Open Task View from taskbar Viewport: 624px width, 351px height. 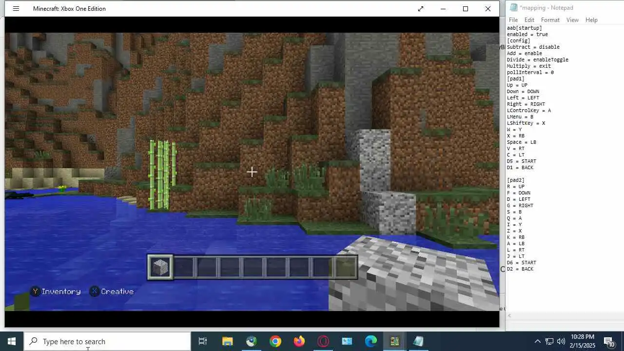point(203,341)
